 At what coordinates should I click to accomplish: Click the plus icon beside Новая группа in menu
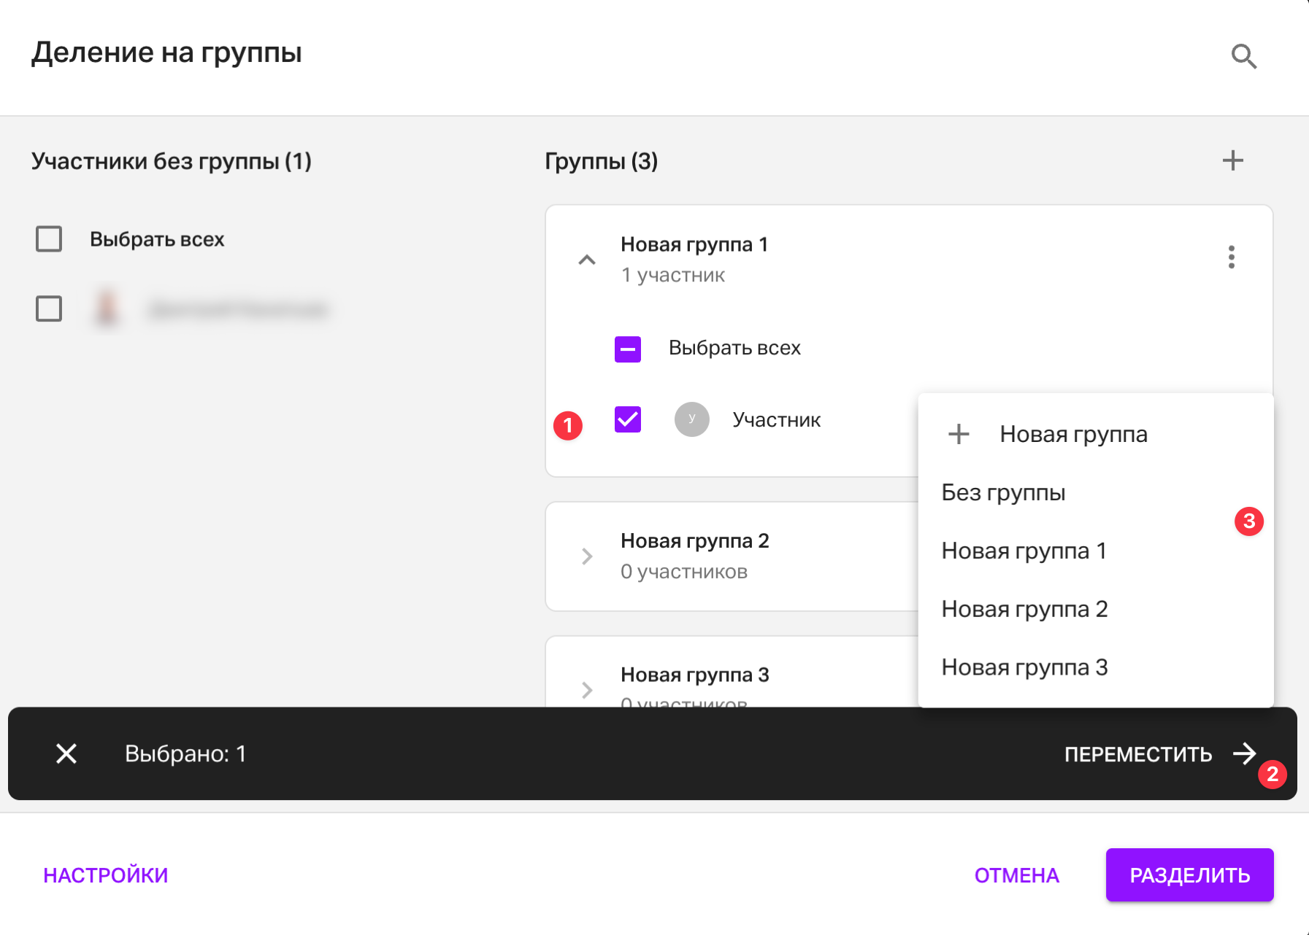[x=958, y=434]
